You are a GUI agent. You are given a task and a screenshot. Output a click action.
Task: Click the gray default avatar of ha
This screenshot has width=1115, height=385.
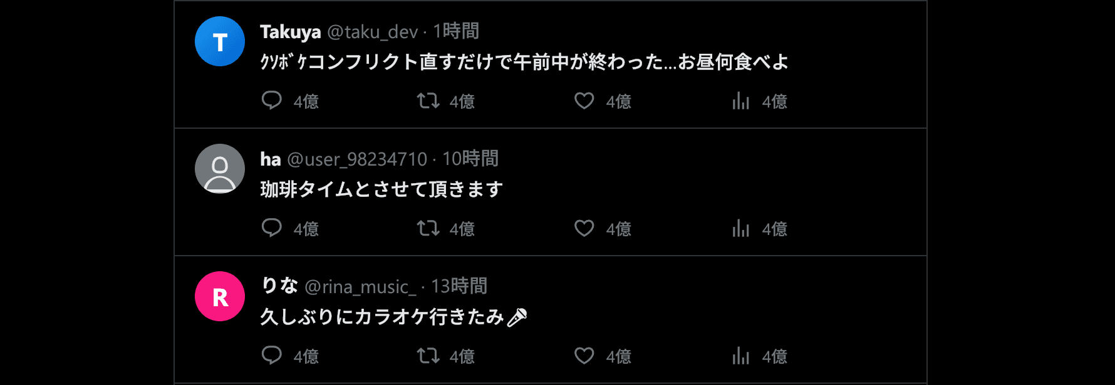tap(219, 168)
